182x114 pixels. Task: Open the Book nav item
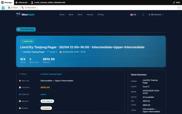tap(71, 15)
